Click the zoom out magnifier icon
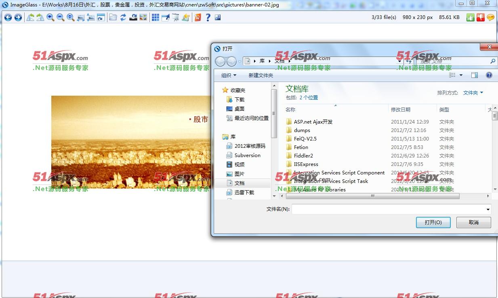This screenshot has height=298, width=498. tap(60, 17)
